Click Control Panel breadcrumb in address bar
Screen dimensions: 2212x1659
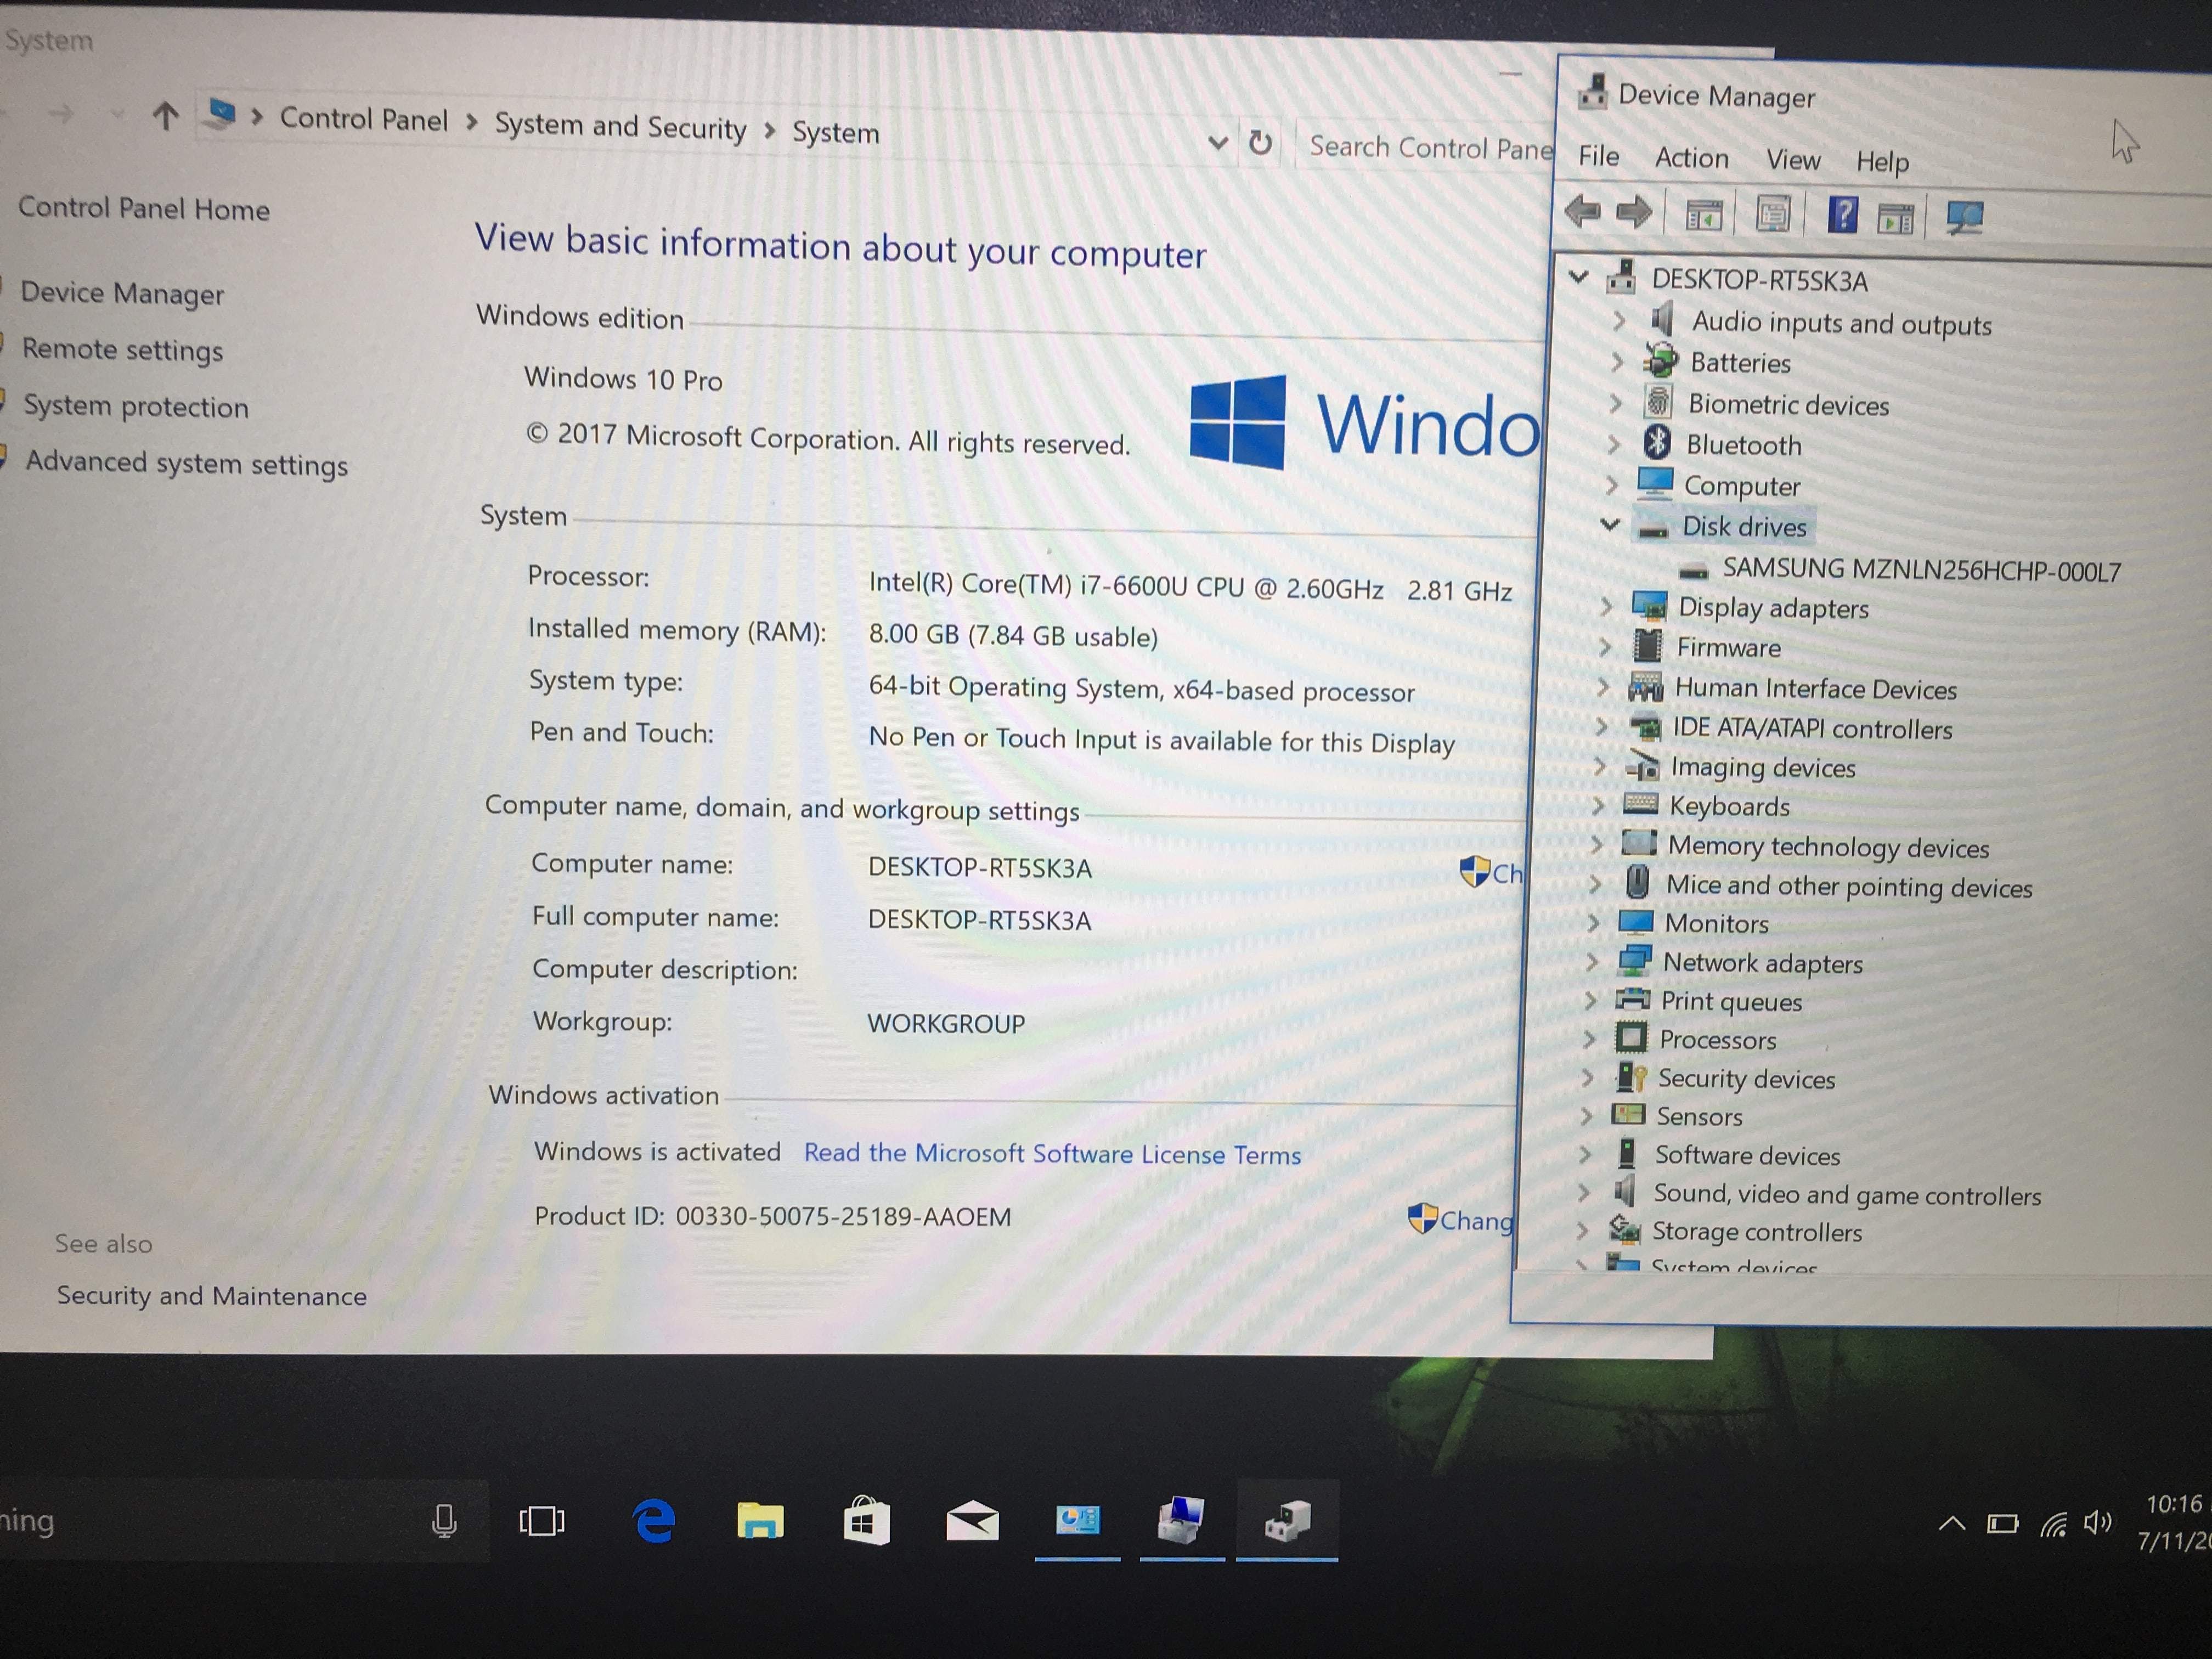(364, 119)
